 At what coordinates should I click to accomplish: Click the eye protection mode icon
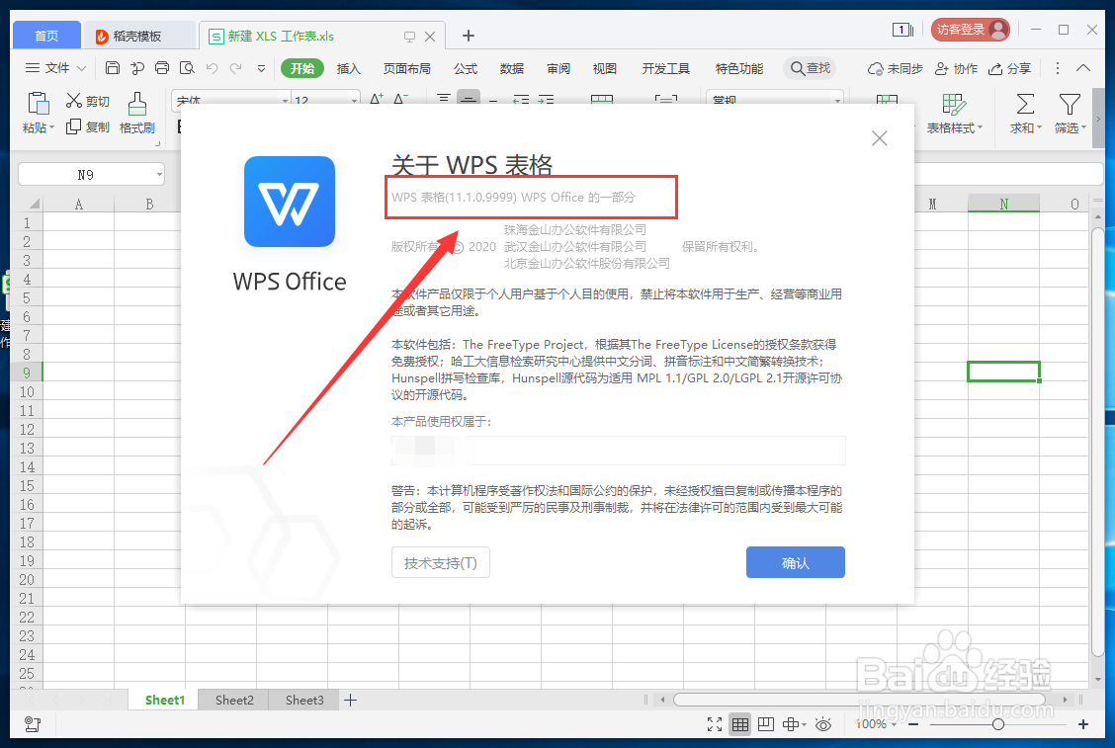(822, 724)
